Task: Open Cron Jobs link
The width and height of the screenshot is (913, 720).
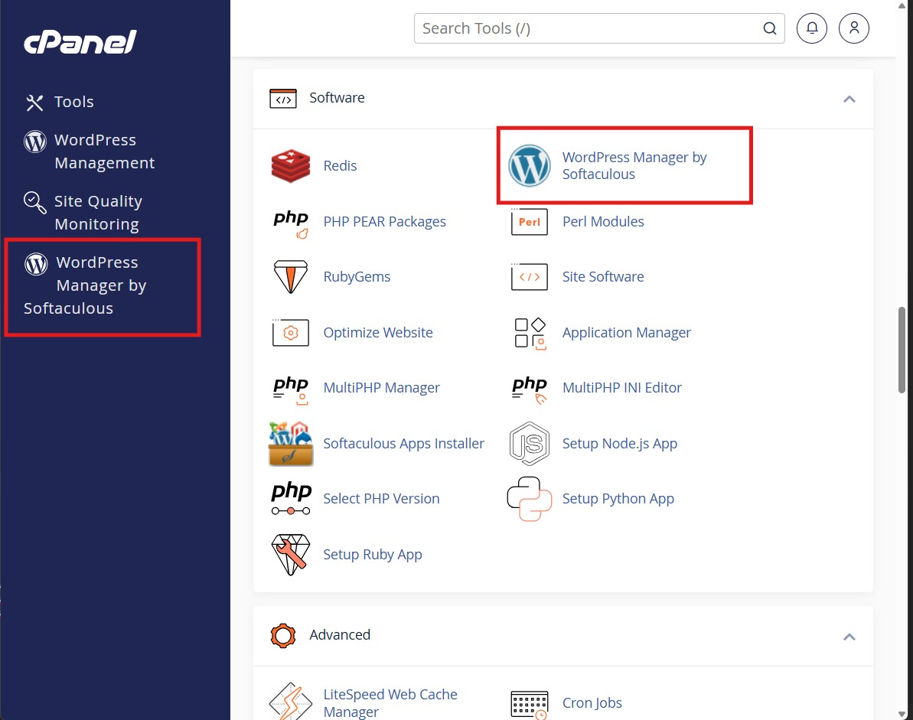Action: 592,703
